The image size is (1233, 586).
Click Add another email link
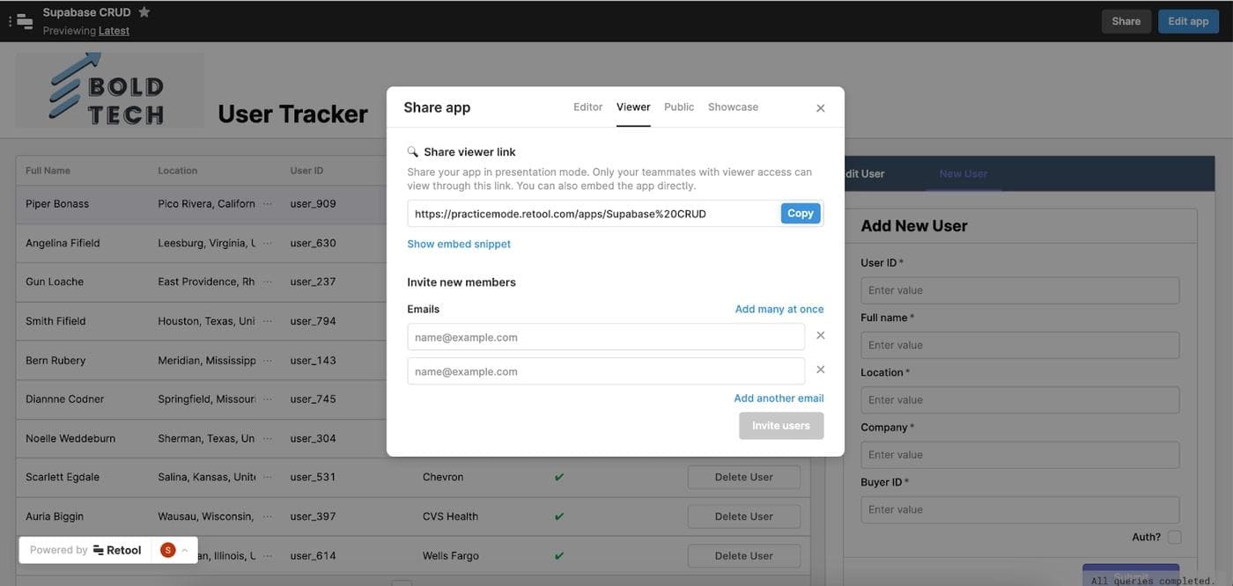pos(779,399)
